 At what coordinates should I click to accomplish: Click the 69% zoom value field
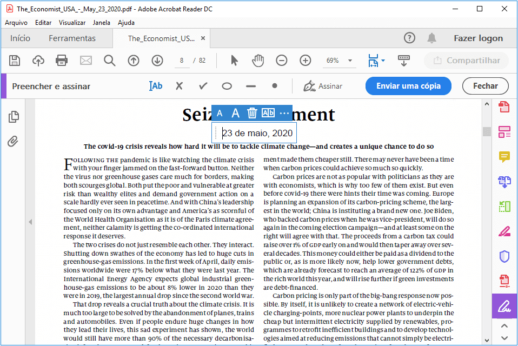tap(333, 61)
